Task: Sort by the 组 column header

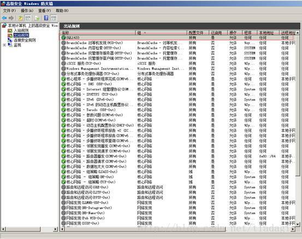Action: click(x=161, y=33)
